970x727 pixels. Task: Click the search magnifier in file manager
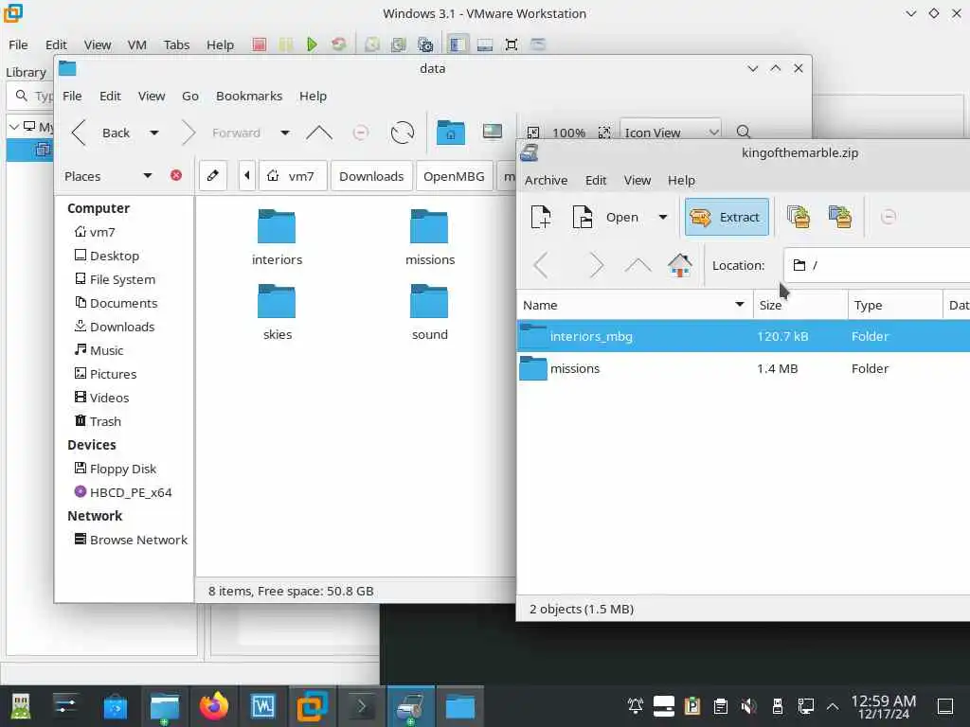[744, 132]
